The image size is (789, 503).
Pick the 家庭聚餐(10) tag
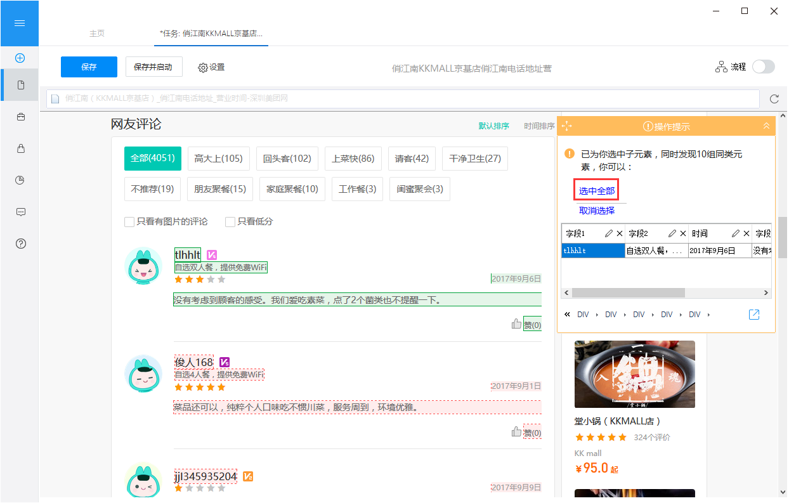292,189
